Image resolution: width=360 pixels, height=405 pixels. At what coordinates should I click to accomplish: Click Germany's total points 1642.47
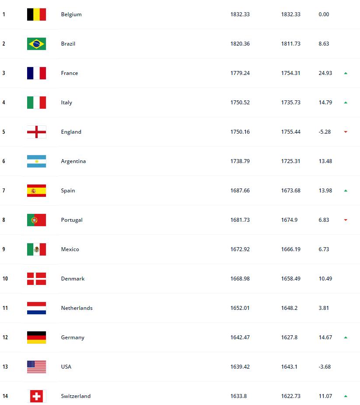pyautogui.click(x=240, y=337)
